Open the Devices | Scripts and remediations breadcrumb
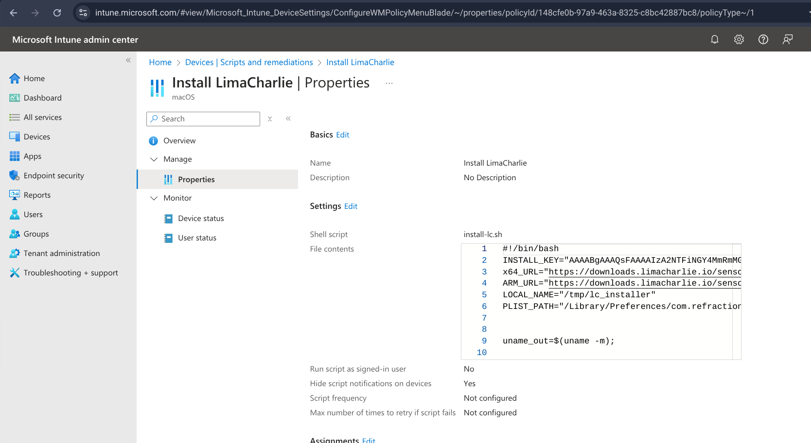Image resolution: width=811 pixels, height=443 pixels. [x=248, y=62]
